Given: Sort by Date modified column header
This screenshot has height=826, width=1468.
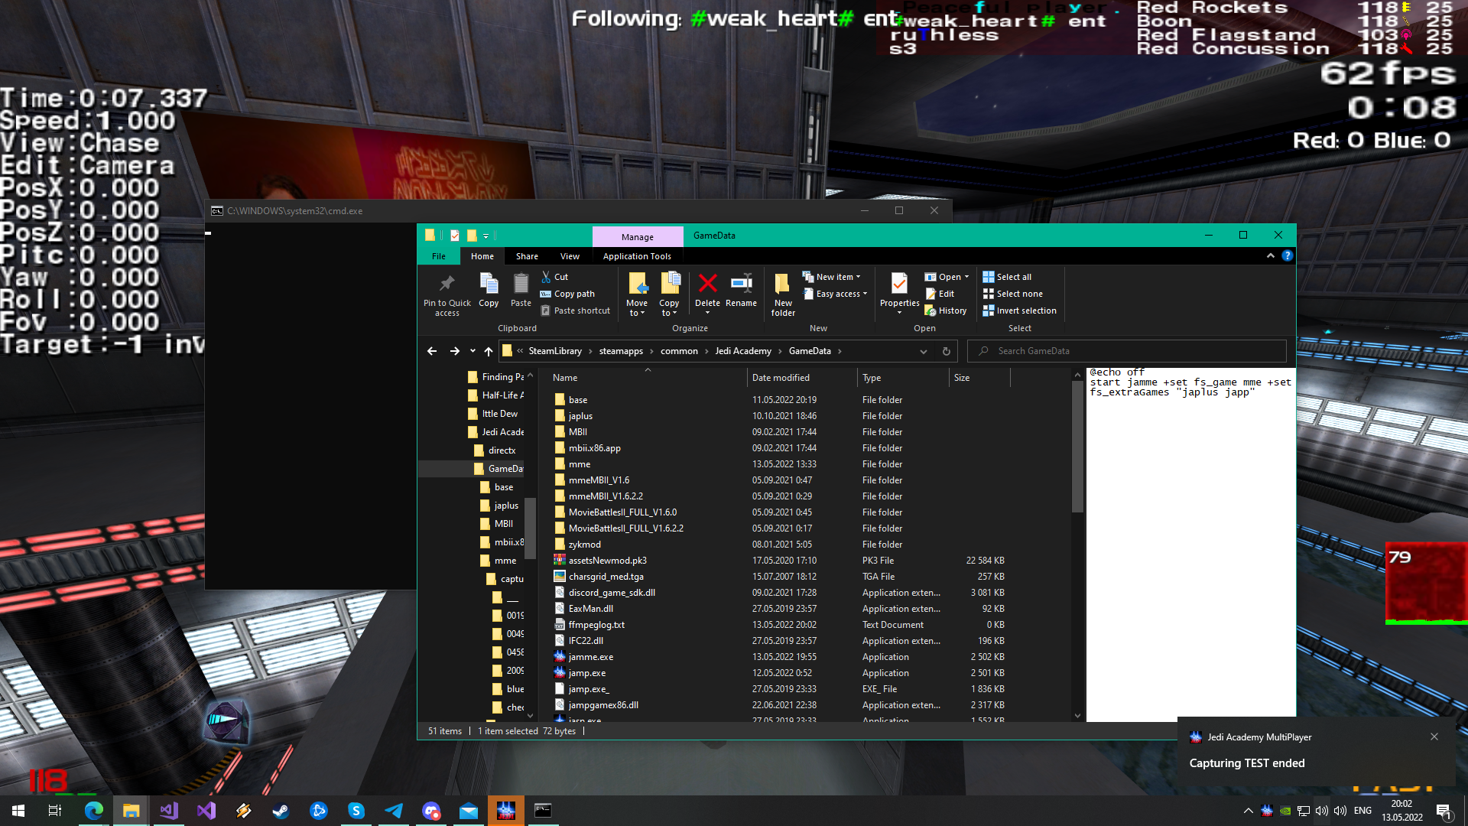Looking at the screenshot, I should [802, 378].
